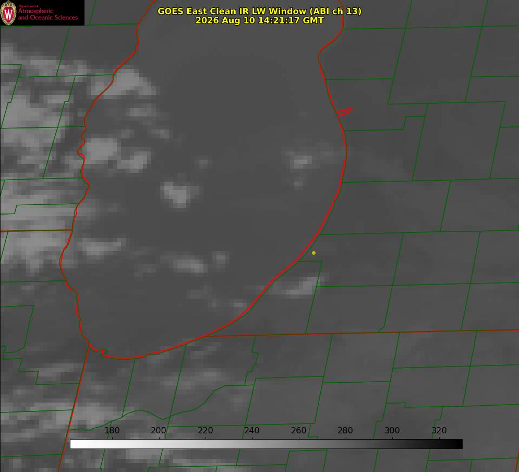Image resolution: width=519 pixels, height=472 pixels.
Task: Click the 180 colorbar label
Action: (x=112, y=430)
